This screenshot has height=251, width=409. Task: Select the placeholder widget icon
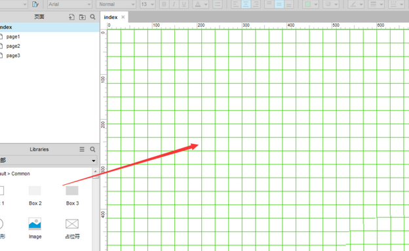(72, 224)
